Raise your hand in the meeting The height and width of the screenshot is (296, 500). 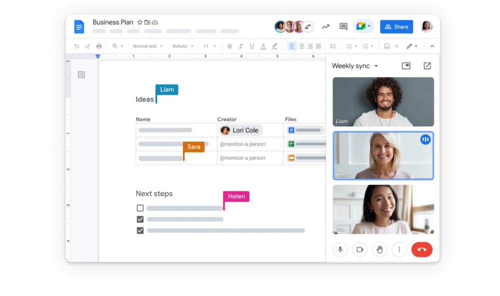pyautogui.click(x=379, y=249)
